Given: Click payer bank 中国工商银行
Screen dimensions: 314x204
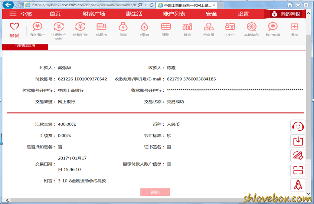Looking at the screenshot, I should tap(71, 91).
